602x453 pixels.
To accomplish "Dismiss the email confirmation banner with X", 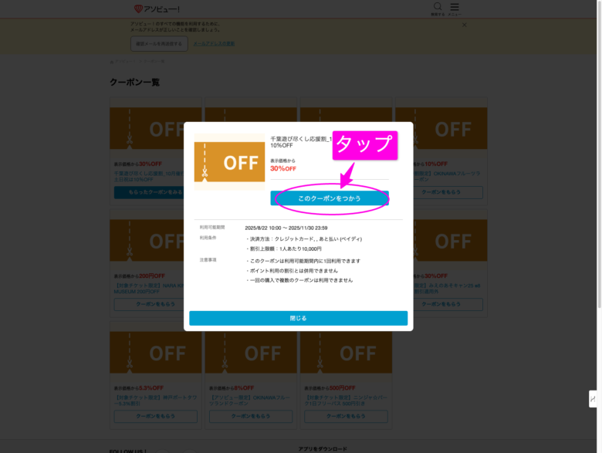I will [464, 25].
